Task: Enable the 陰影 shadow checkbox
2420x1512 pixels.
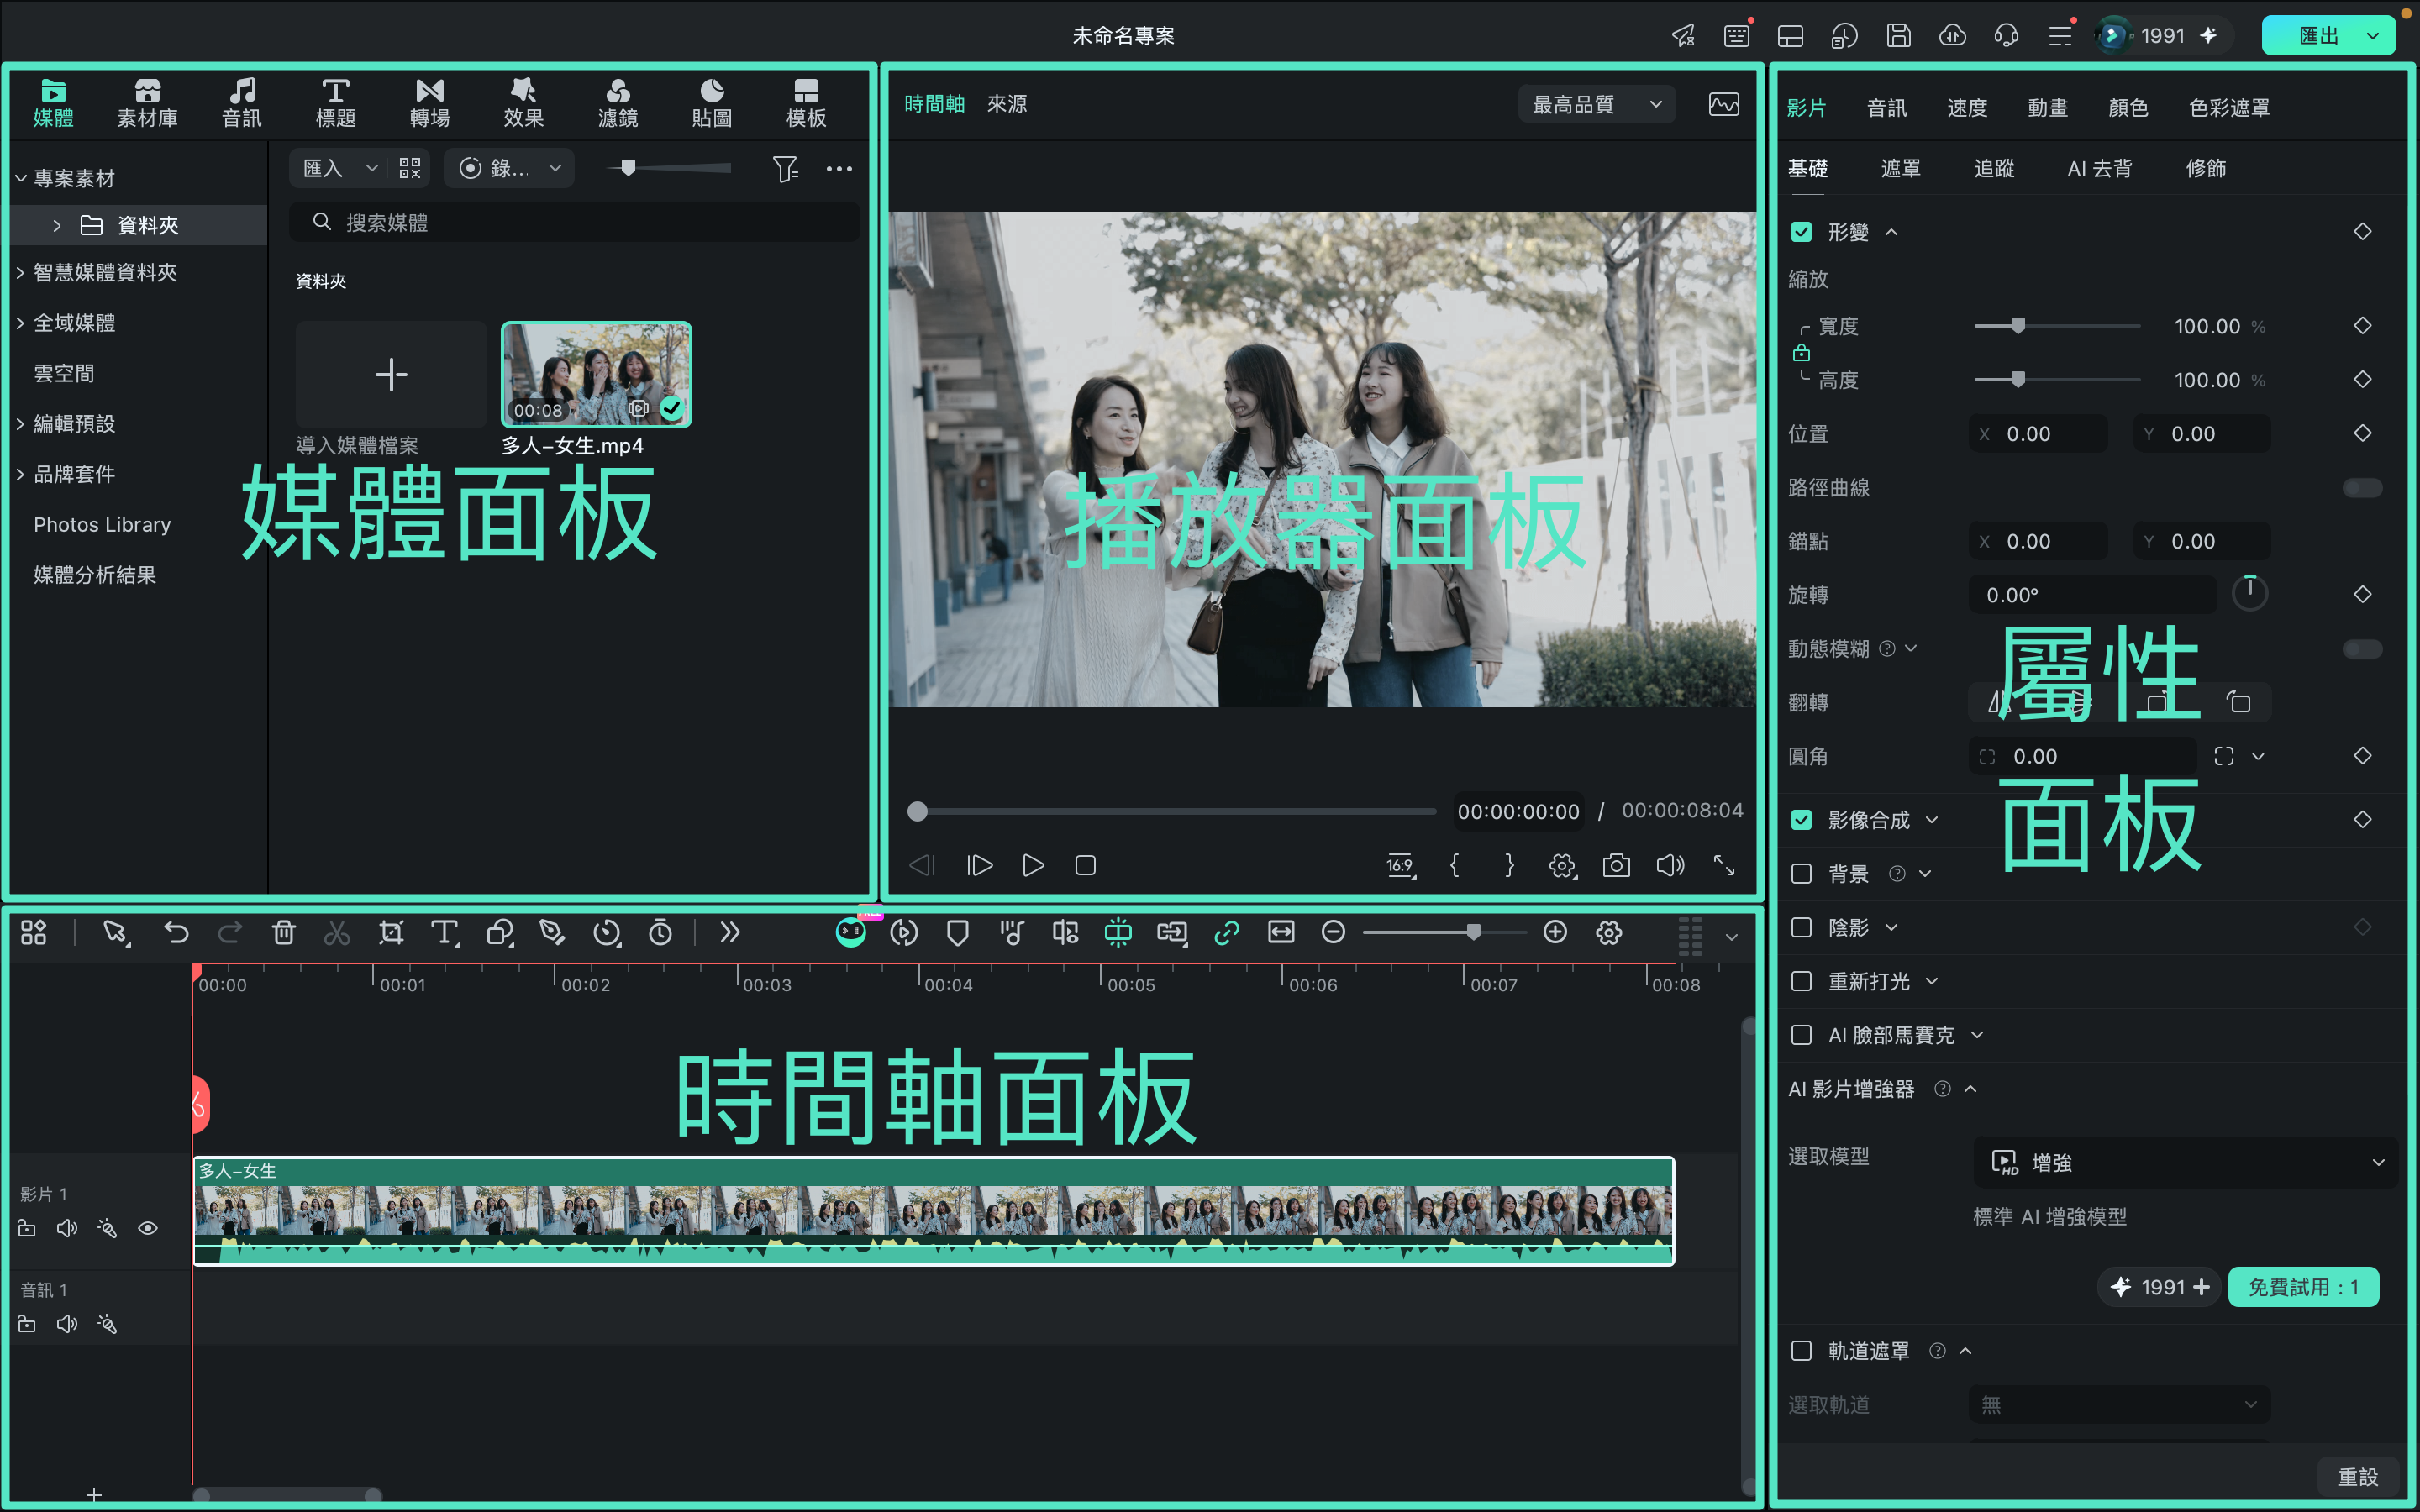Action: [x=1801, y=927]
